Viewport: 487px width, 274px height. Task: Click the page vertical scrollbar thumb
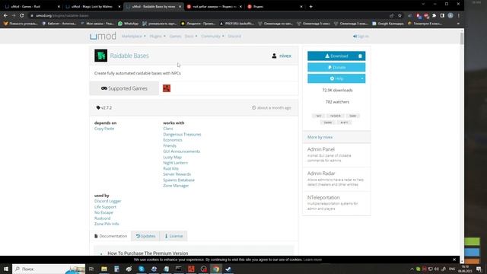click(462, 38)
